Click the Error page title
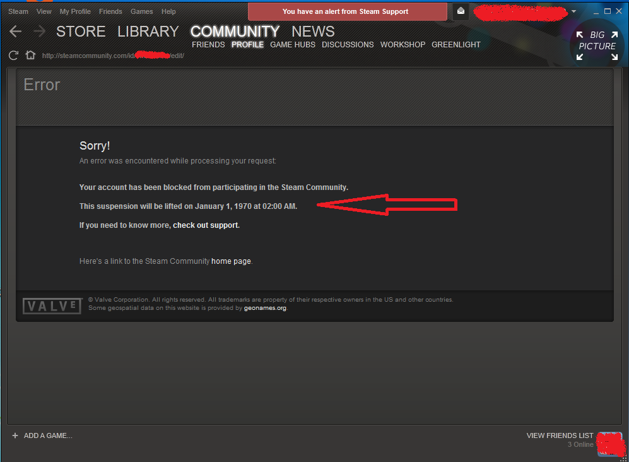 click(42, 85)
